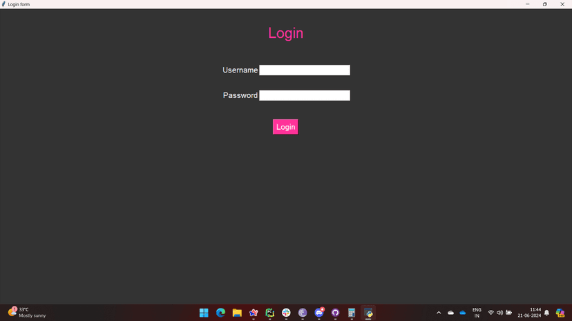Launch Microsoft Edge from taskbar
572x321 pixels.
click(x=220, y=313)
